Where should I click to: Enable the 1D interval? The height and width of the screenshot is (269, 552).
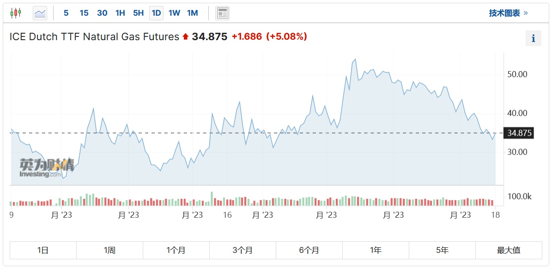(x=156, y=13)
